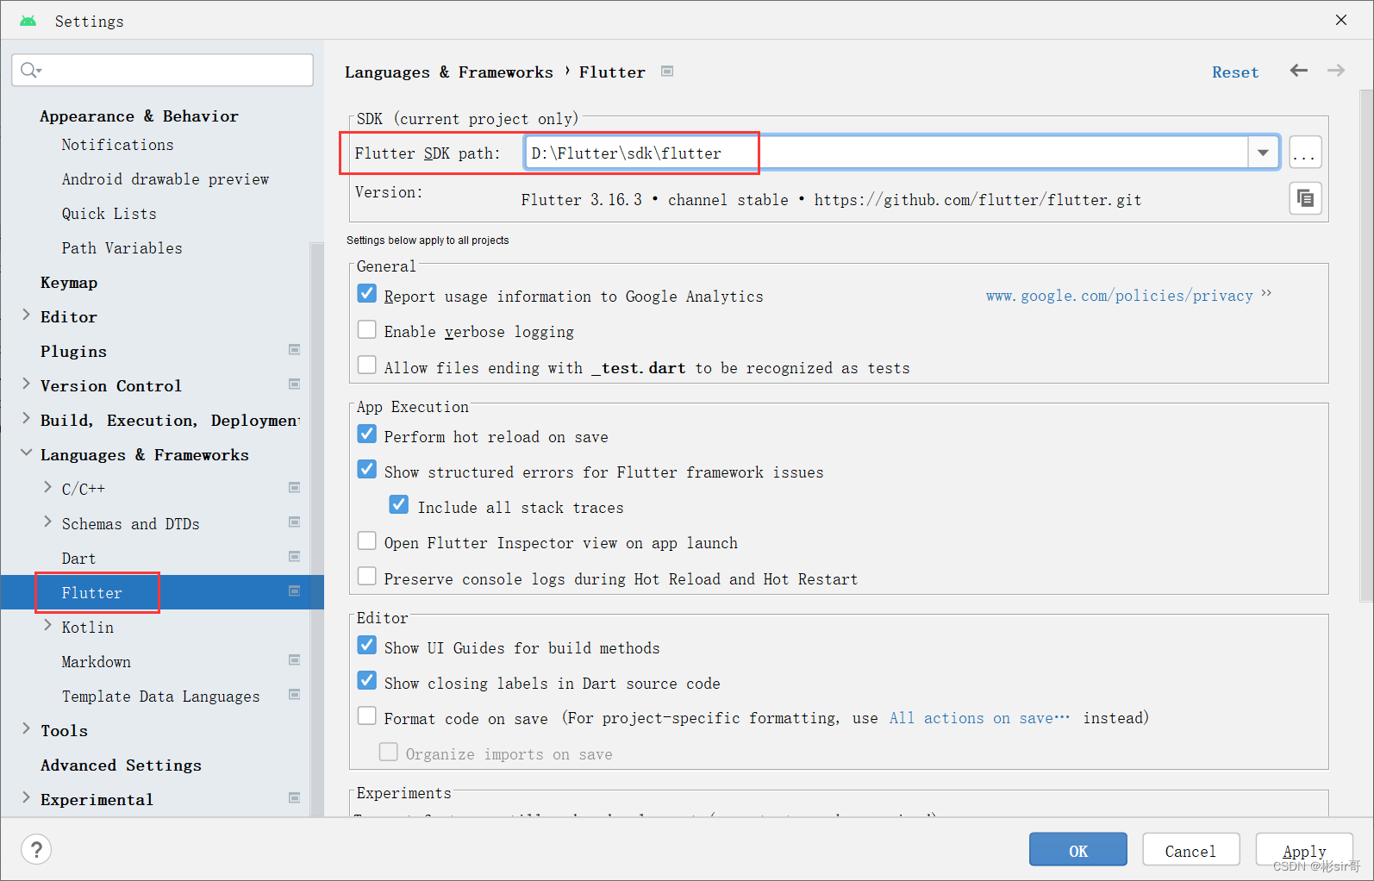Go back with the left arrow icon
This screenshot has width=1374, height=881.
coord(1299,71)
